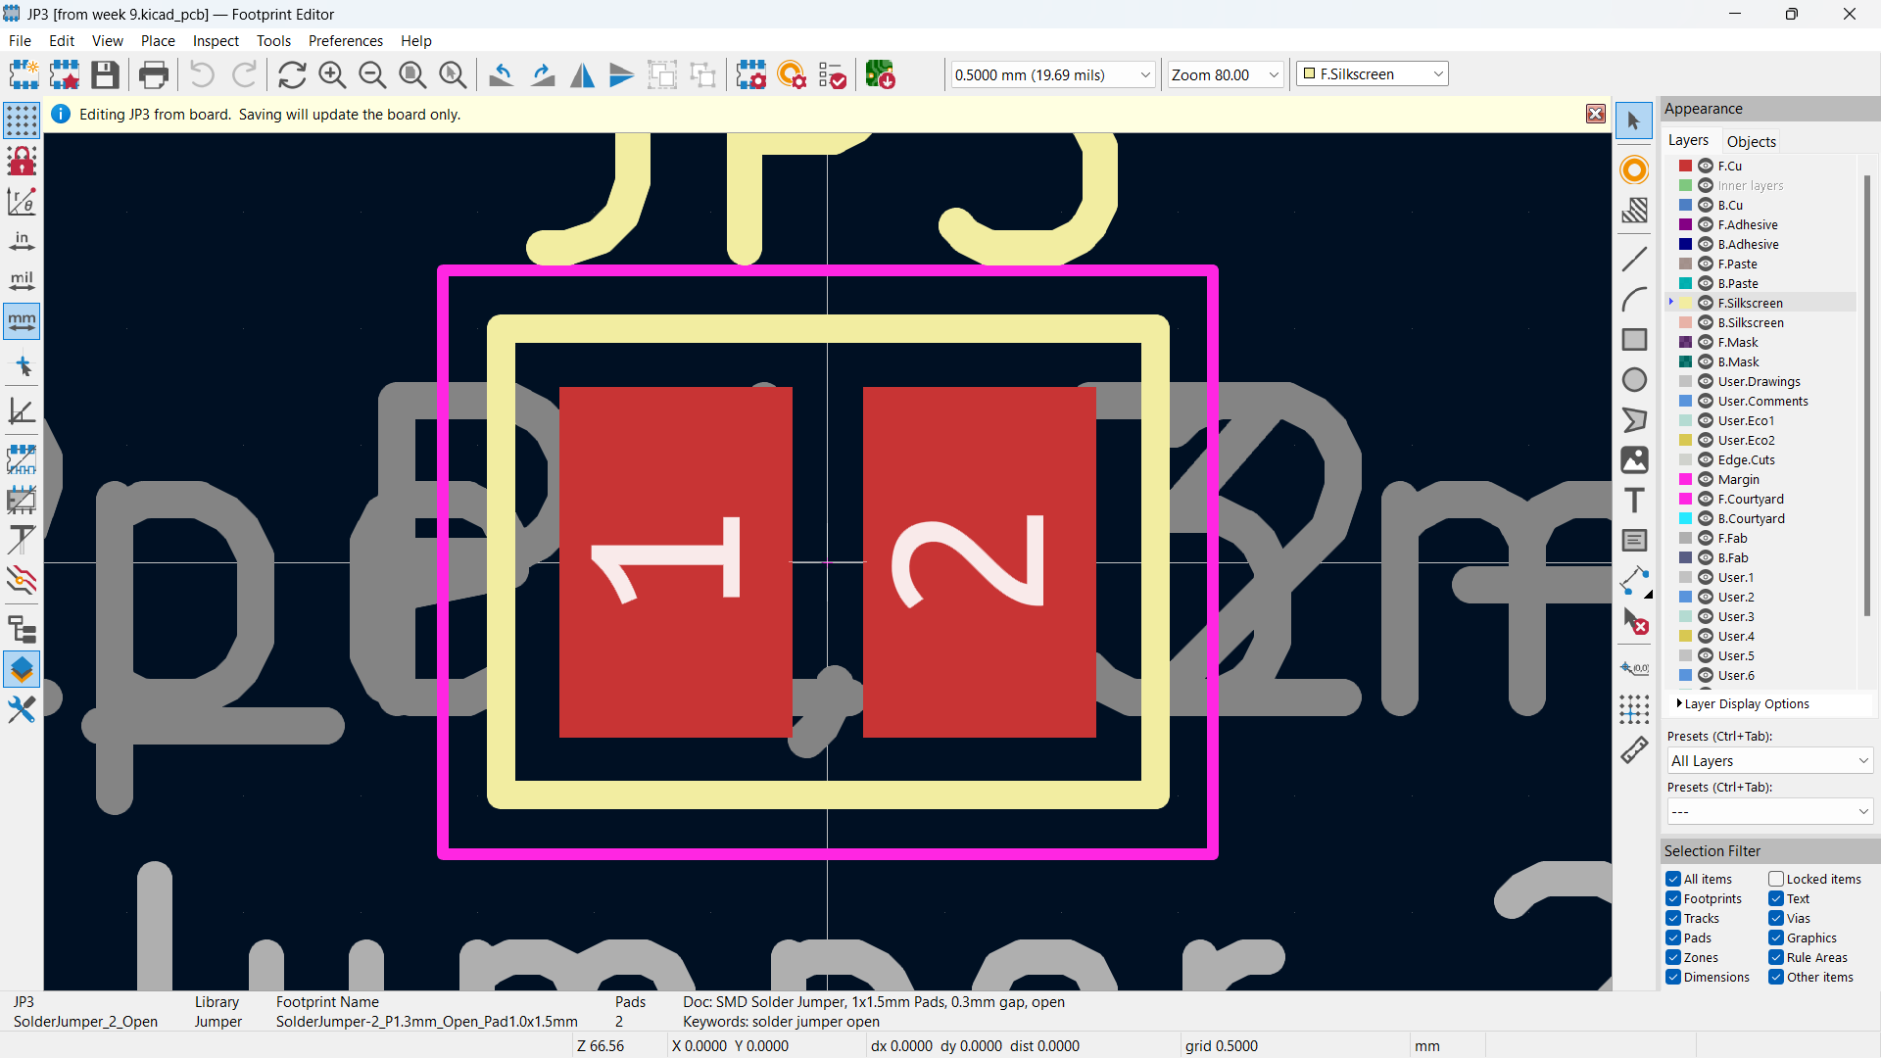Image resolution: width=1881 pixels, height=1058 pixels.
Task: Select the Draw circle tool
Action: tap(1634, 380)
